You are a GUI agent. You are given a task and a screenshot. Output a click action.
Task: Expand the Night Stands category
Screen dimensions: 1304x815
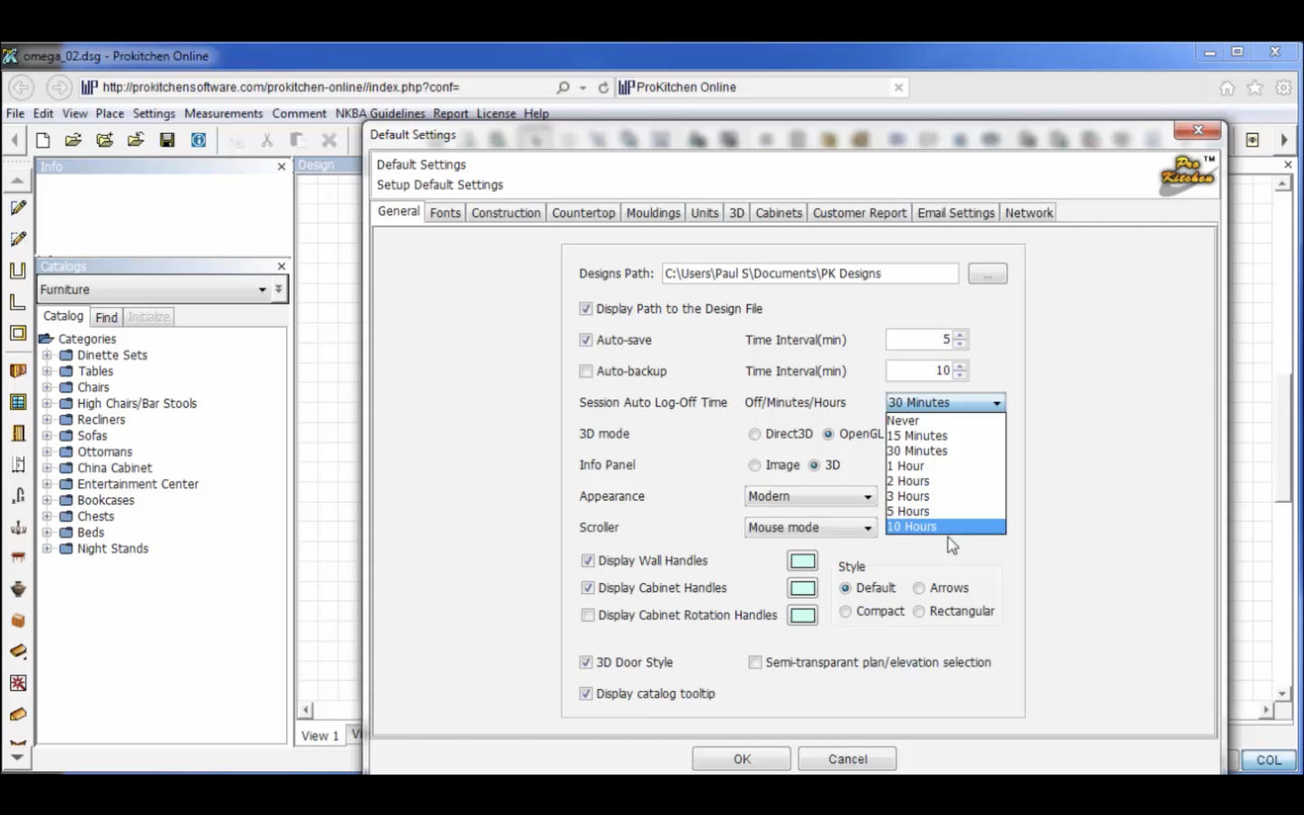tap(47, 549)
